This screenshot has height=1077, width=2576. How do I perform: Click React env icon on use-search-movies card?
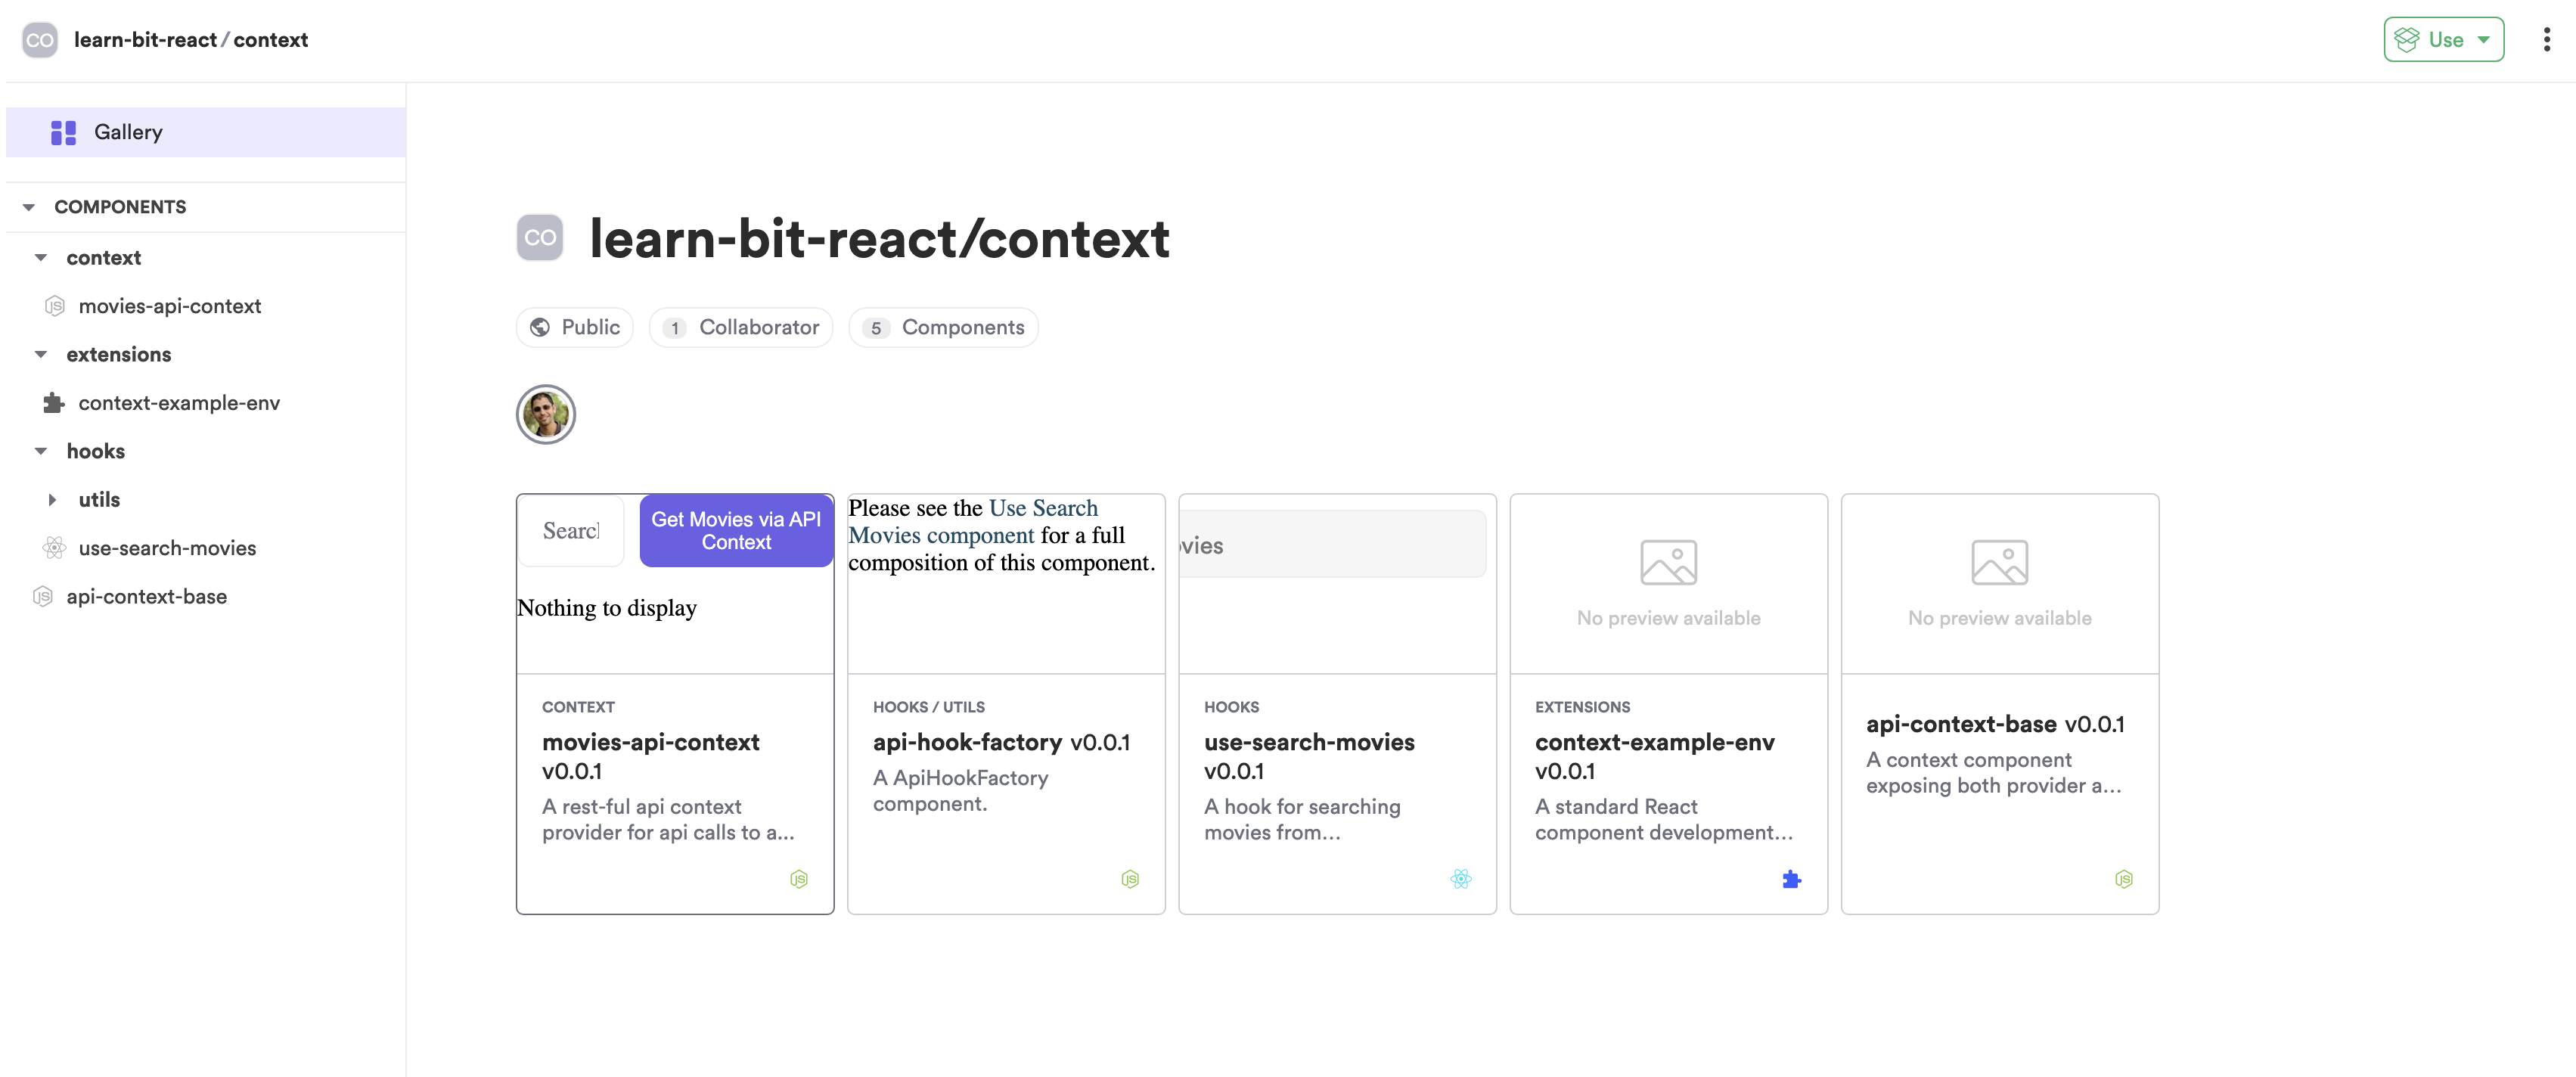pyautogui.click(x=1461, y=879)
